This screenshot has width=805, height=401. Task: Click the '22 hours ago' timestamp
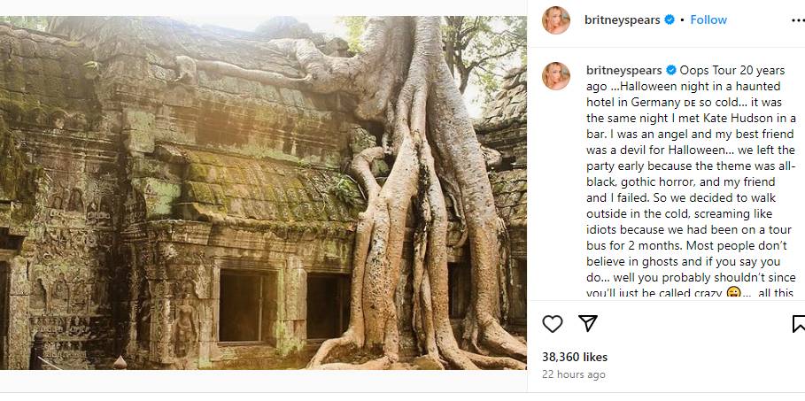click(574, 374)
